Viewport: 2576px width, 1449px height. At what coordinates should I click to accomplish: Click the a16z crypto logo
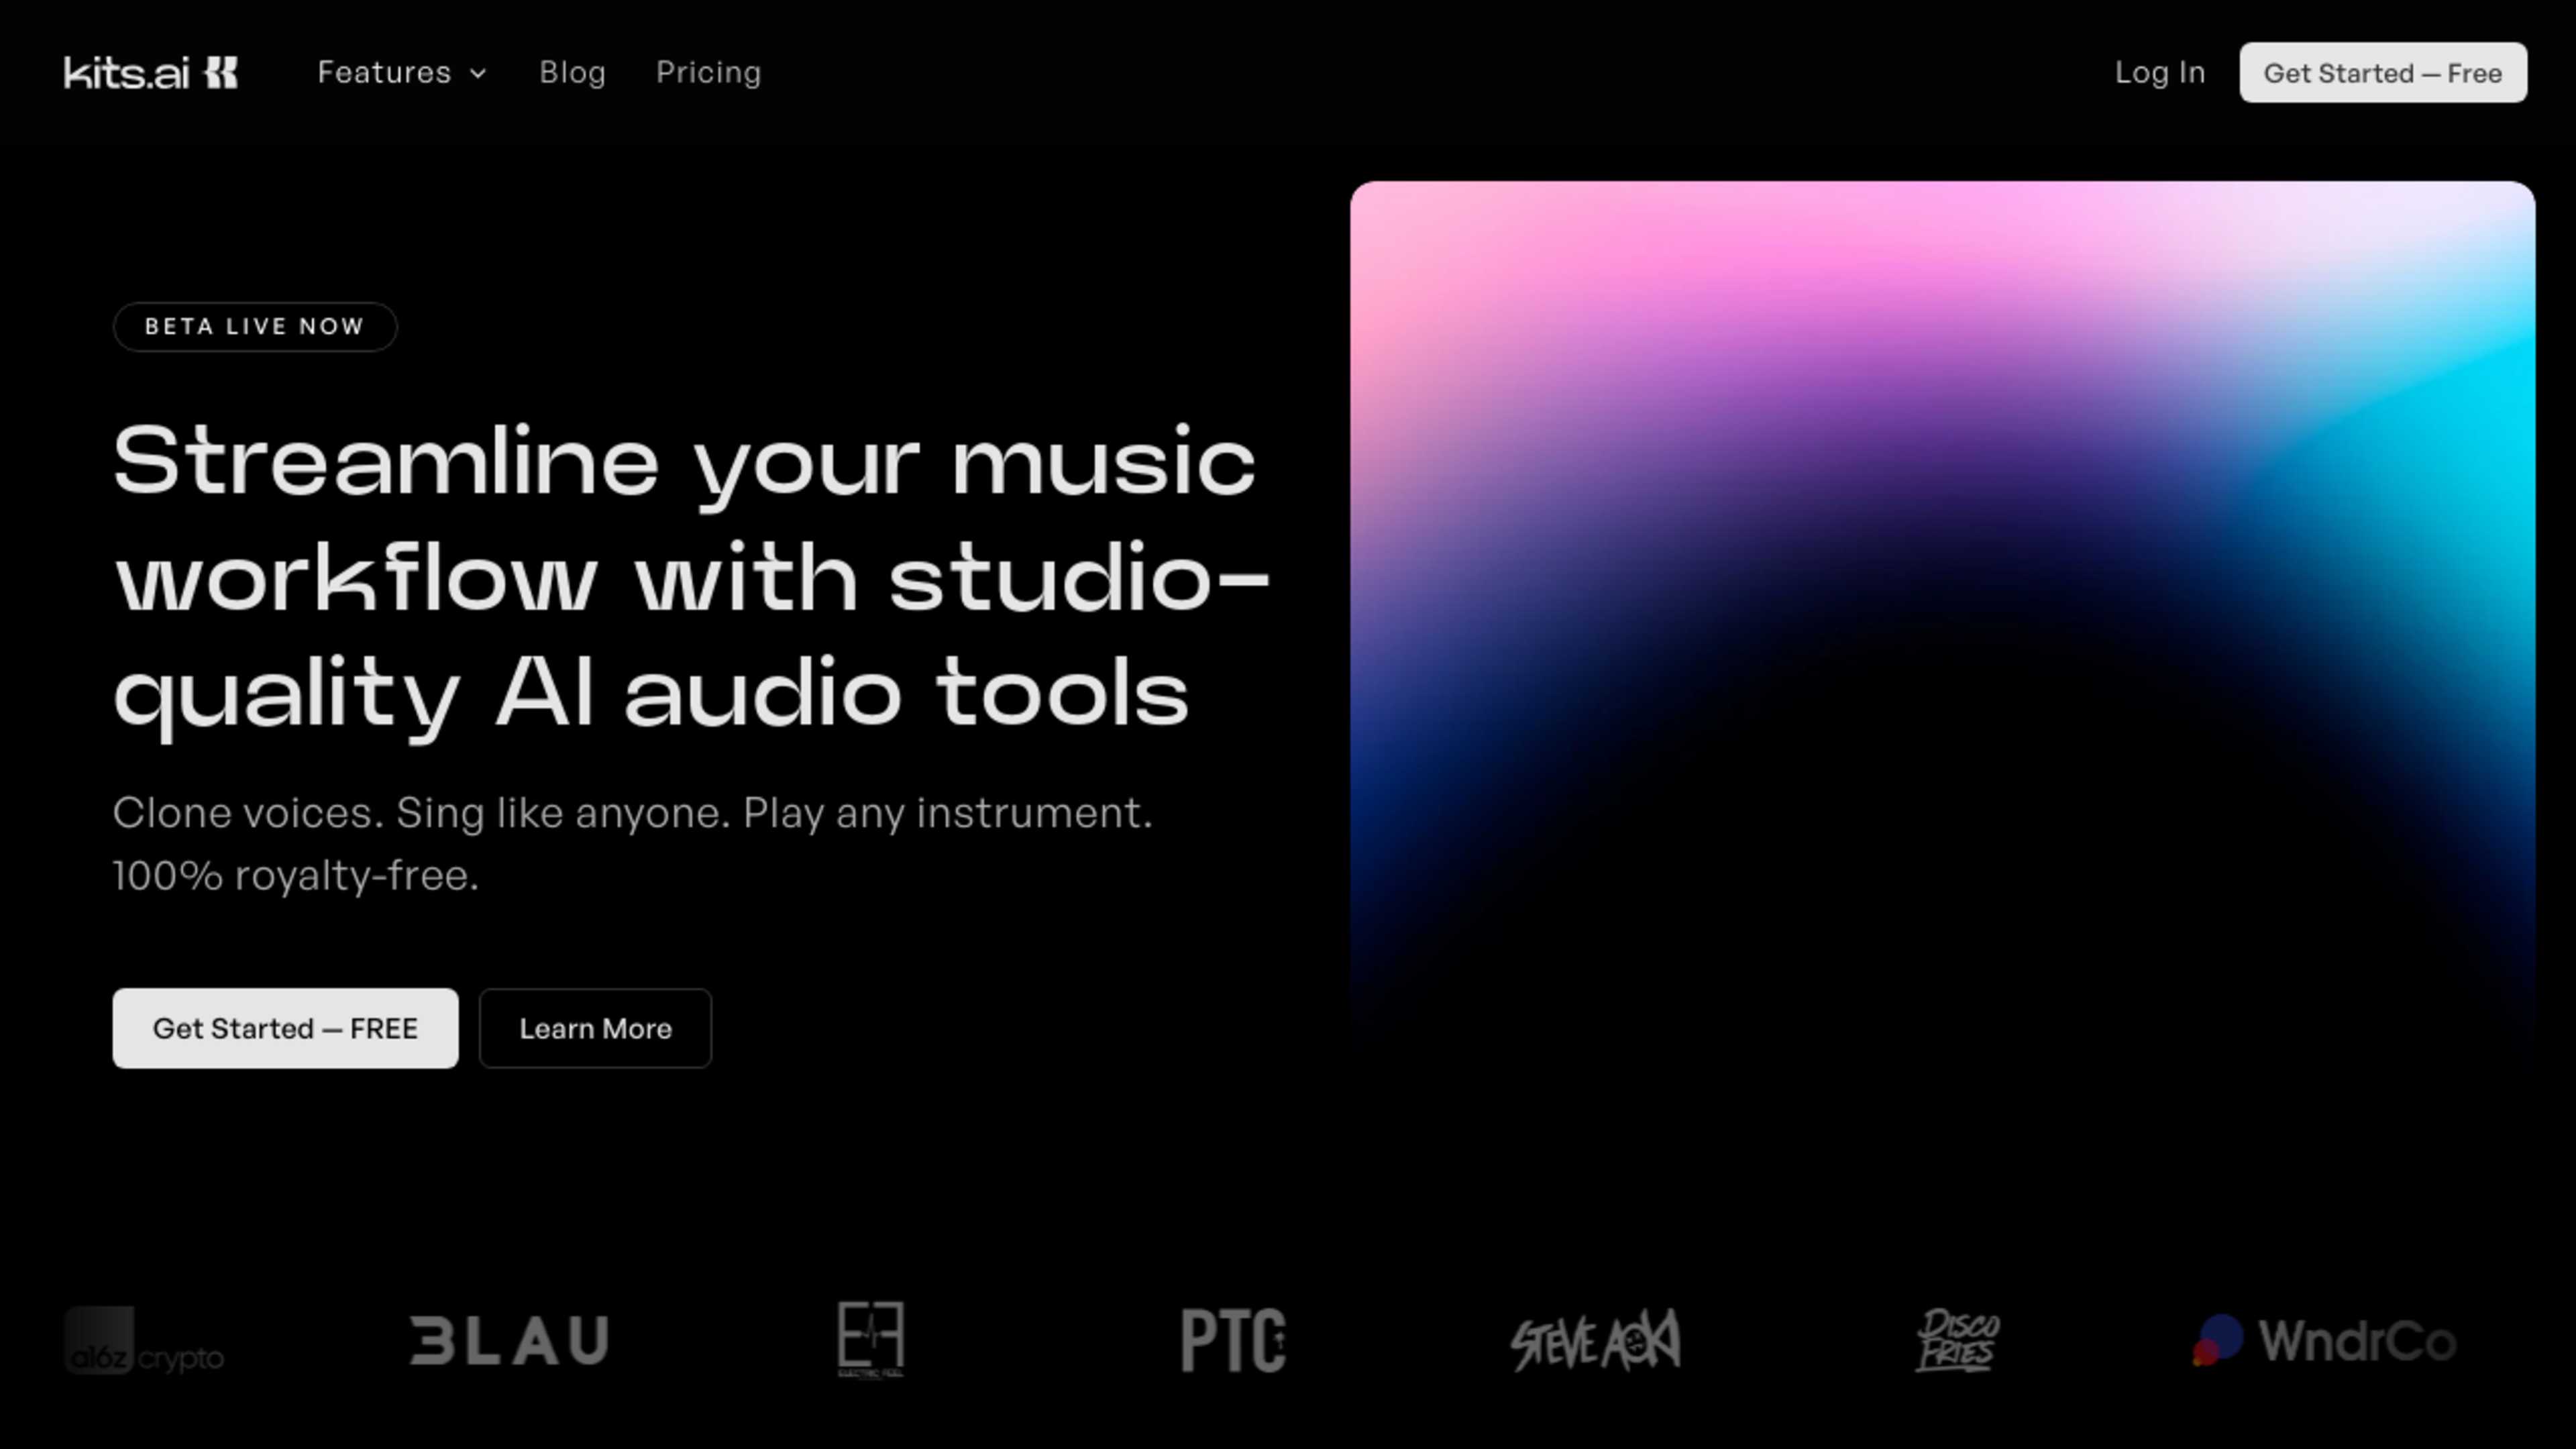tap(144, 1341)
